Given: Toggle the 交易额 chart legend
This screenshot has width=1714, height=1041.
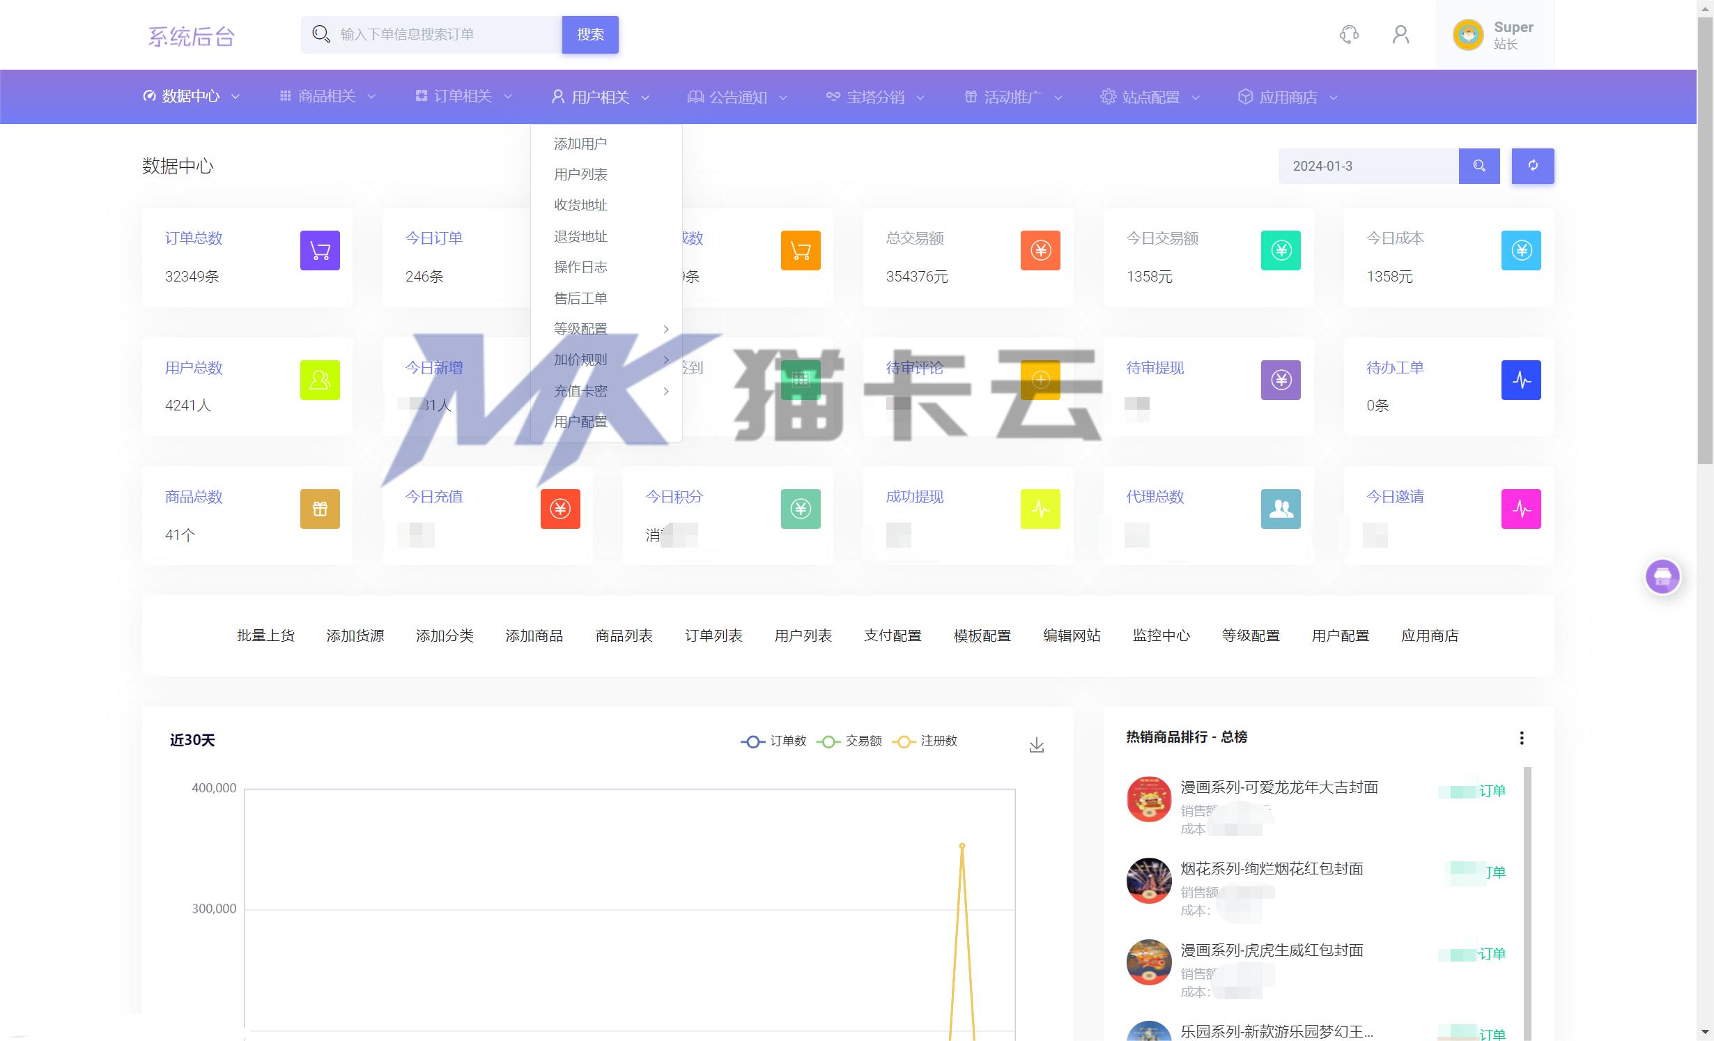Looking at the screenshot, I should (849, 741).
